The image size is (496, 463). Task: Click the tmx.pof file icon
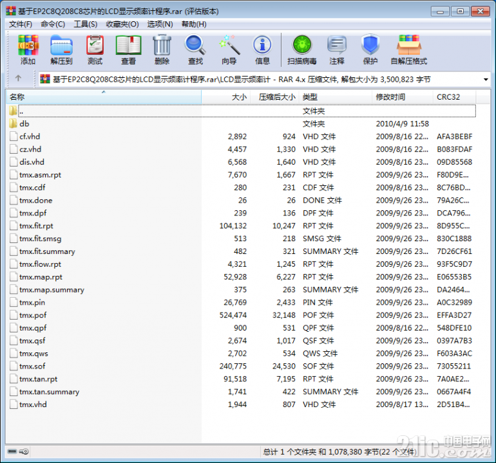click(14, 315)
